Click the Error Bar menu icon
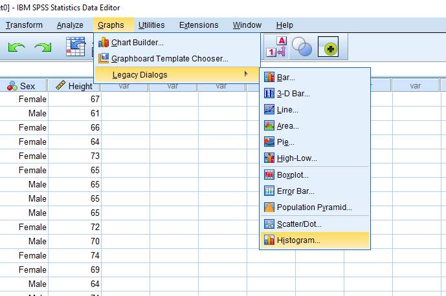This screenshot has width=446, height=296. pyautogui.click(x=269, y=191)
